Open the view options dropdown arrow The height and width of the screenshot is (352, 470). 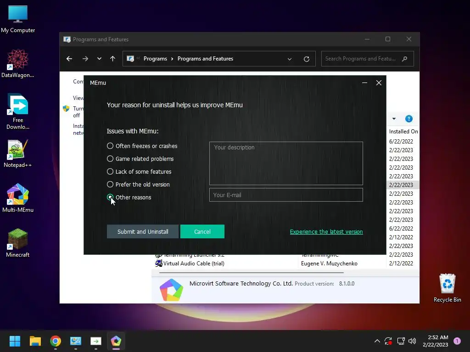click(x=394, y=119)
